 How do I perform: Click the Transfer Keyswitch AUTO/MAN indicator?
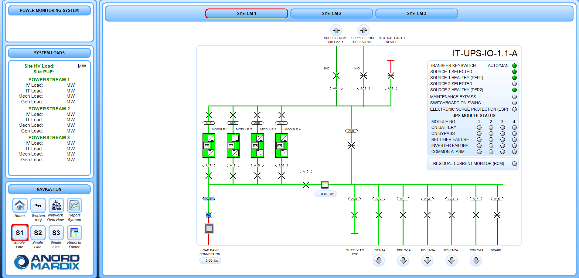point(514,65)
